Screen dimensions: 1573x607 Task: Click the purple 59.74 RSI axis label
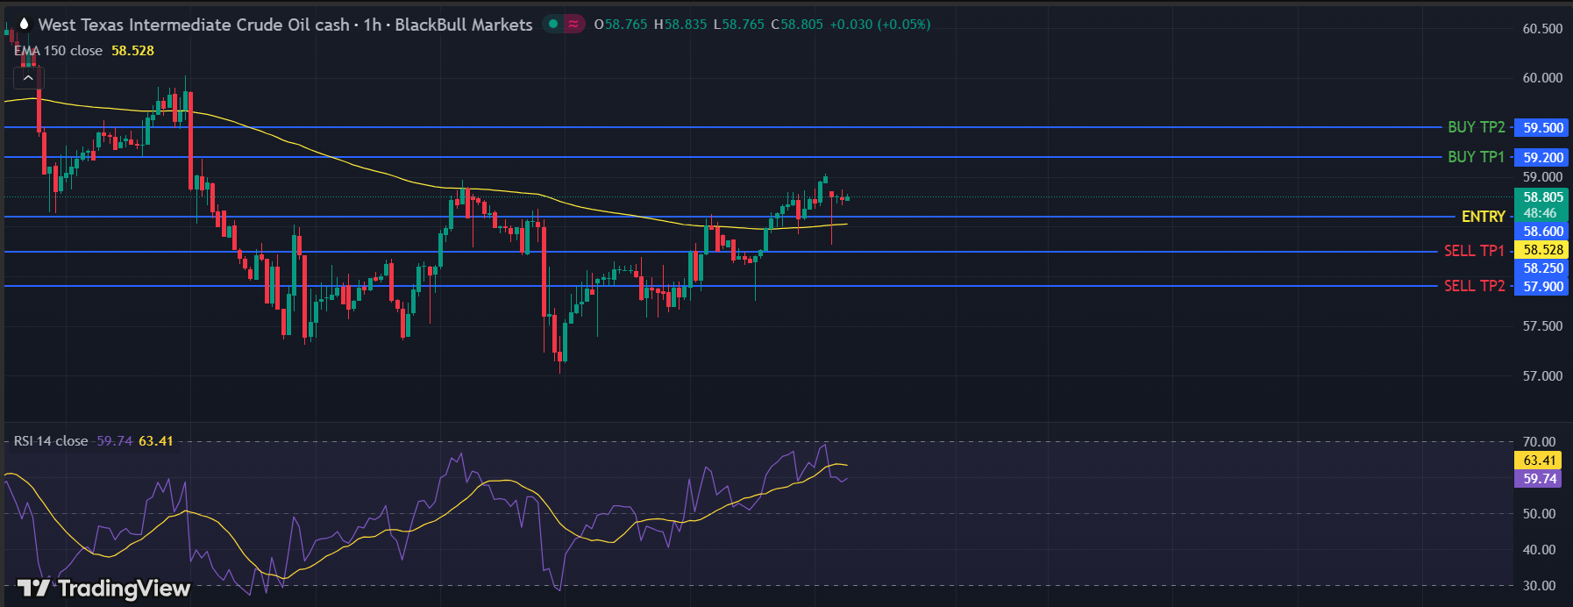(x=1539, y=479)
